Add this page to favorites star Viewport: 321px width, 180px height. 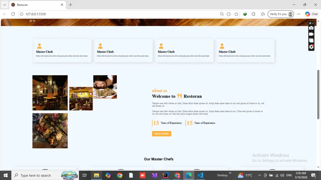click(237, 14)
